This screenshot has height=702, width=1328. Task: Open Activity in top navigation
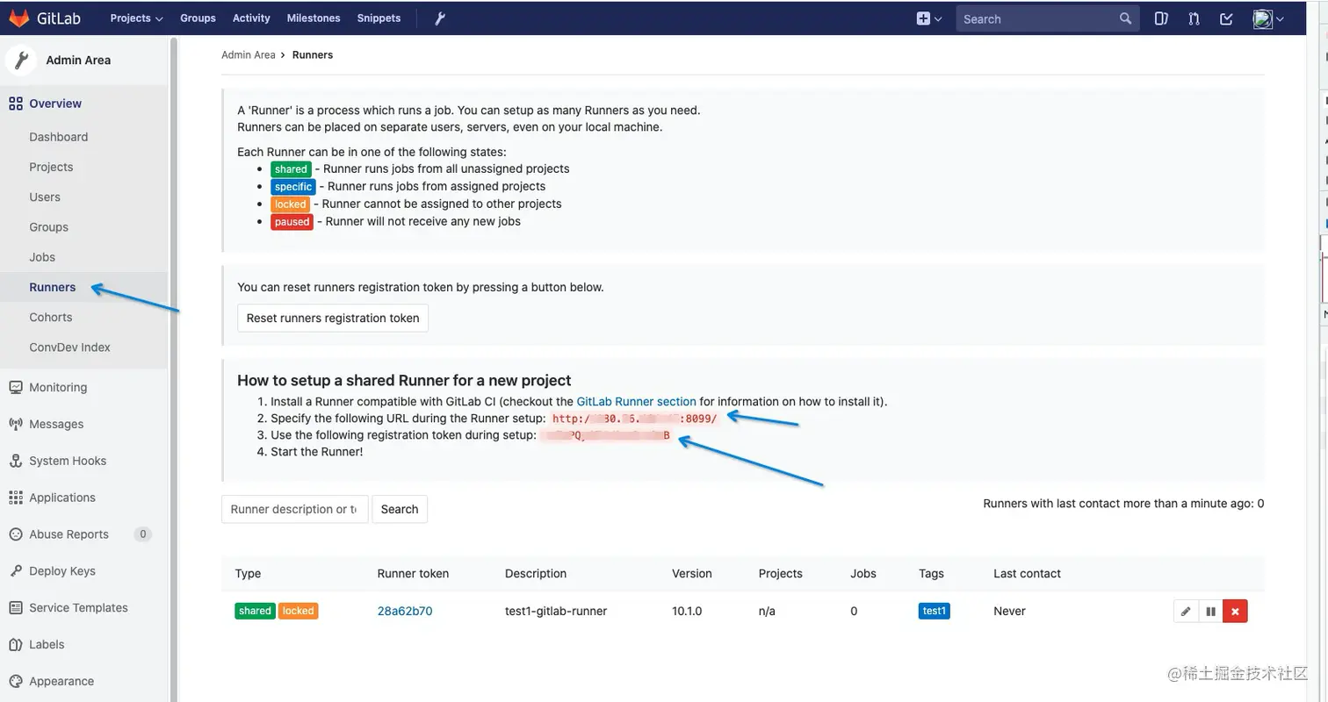pyautogui.click(x=251, y=18)
